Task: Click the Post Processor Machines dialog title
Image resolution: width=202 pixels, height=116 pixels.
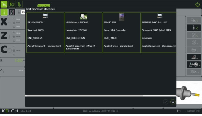Action: [40, 9]
